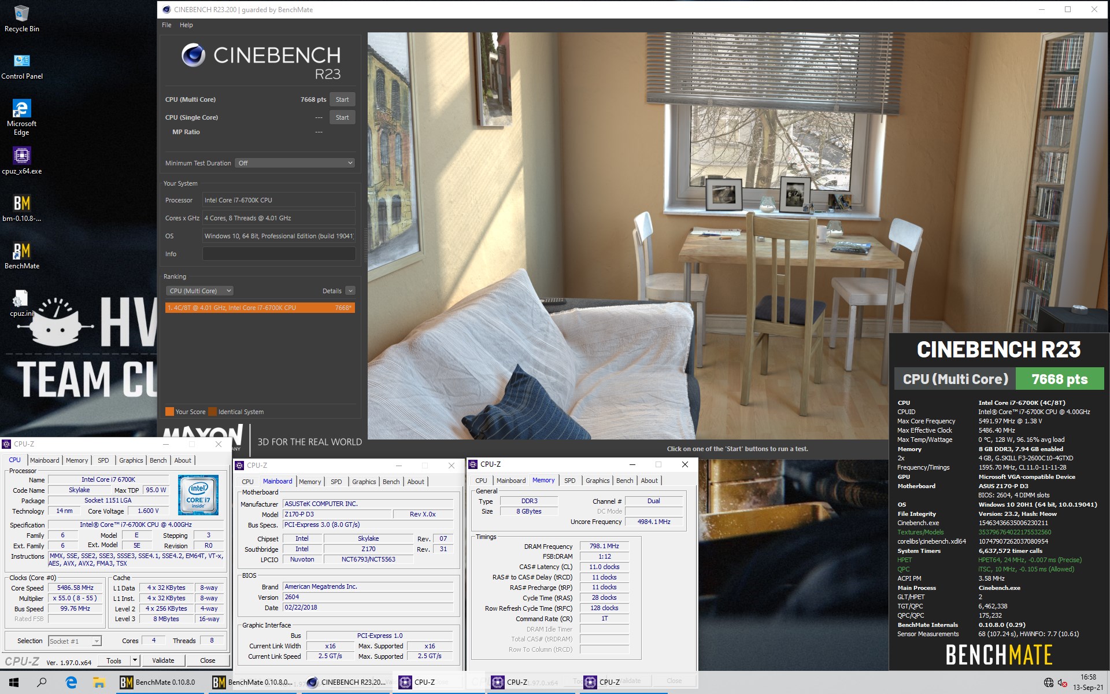Click Close button in CPU-Z CPU window
This screenshot has width=1110, height=694.
[x=208, y=660]
